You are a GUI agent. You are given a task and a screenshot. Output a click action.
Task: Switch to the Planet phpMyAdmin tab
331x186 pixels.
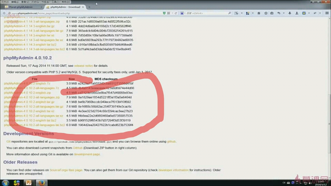click(x=23, y=7)
